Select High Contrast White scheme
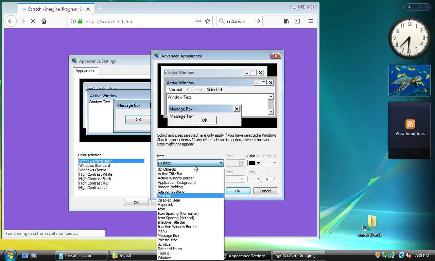Viewport: 435px width, 261px height. tap(111, 174)
